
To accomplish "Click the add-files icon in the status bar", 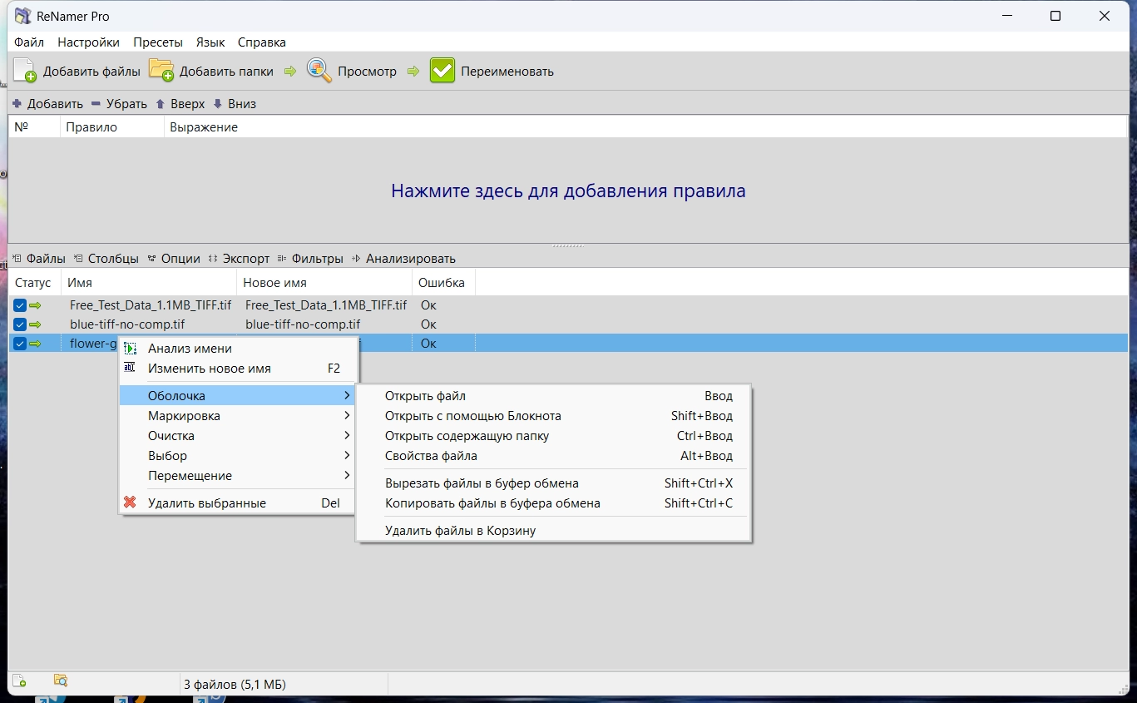I will click(x=20, y=681).
